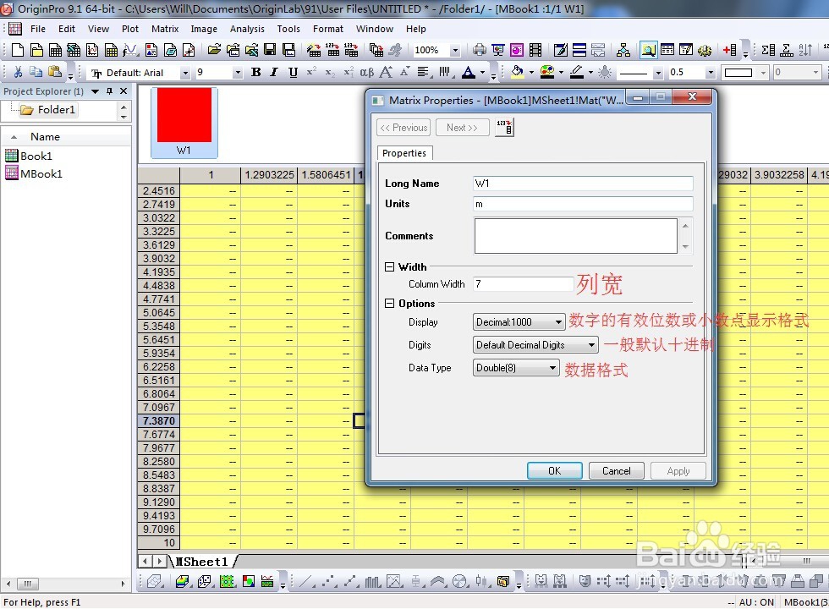Click the text alignment icon
The height and width of the screenshot is (609, 829).
point(423,73)
